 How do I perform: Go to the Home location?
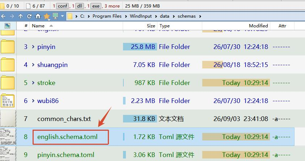38,16
